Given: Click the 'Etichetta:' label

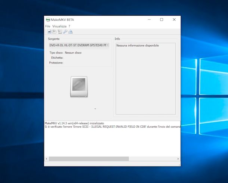Looking at the screenshot, I should (57, 58).
